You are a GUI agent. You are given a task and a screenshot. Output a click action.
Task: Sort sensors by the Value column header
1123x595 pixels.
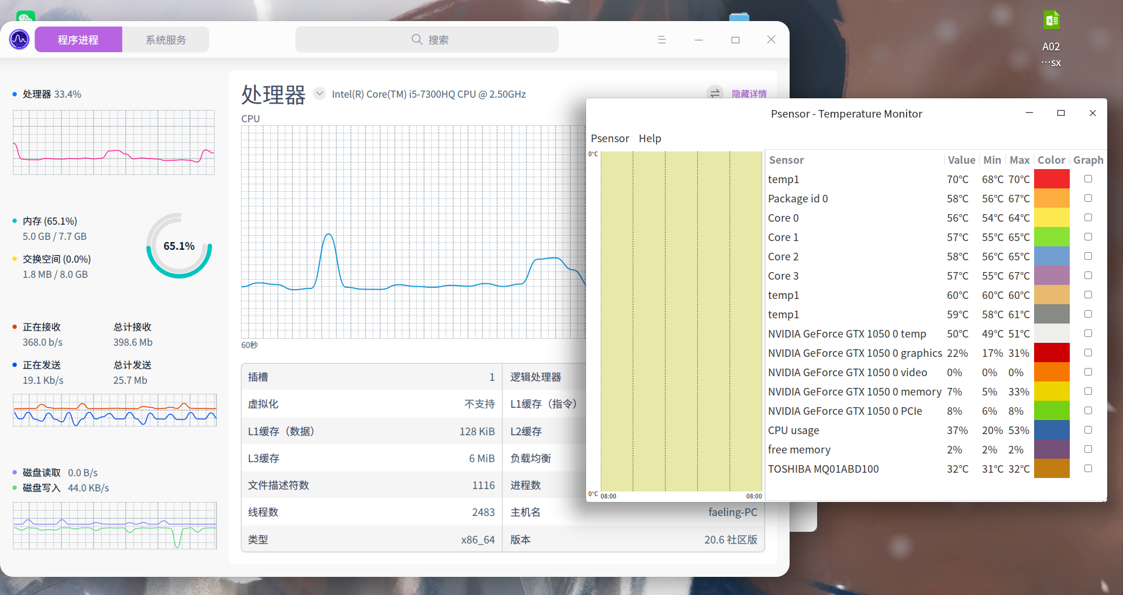(961, 160)
